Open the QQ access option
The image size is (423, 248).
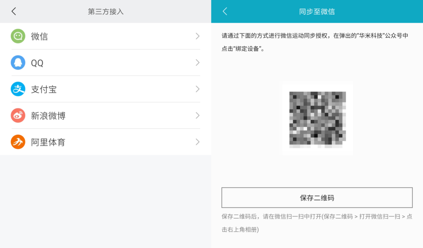(x=105, y=63)
